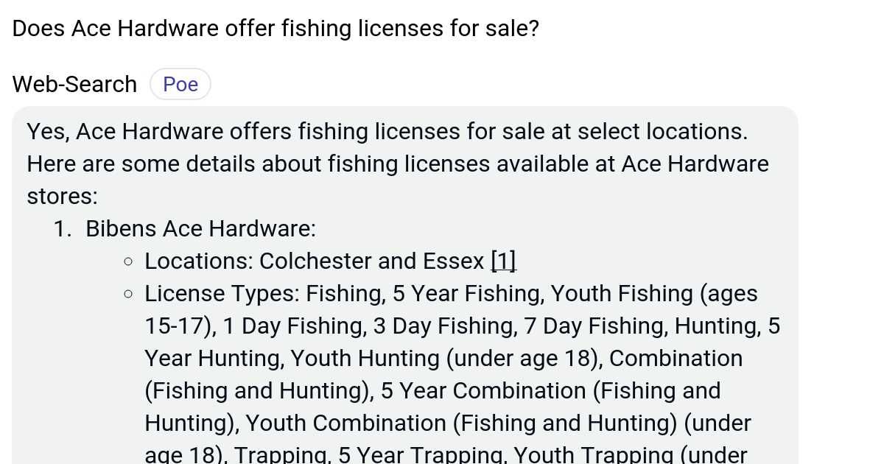This screenshot has height=464, width=884.
Task: Click the underlined 1 citation marker
Action: (503, 260)
